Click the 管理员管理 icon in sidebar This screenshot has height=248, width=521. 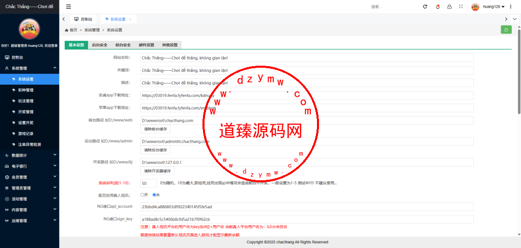click(7, 188)
